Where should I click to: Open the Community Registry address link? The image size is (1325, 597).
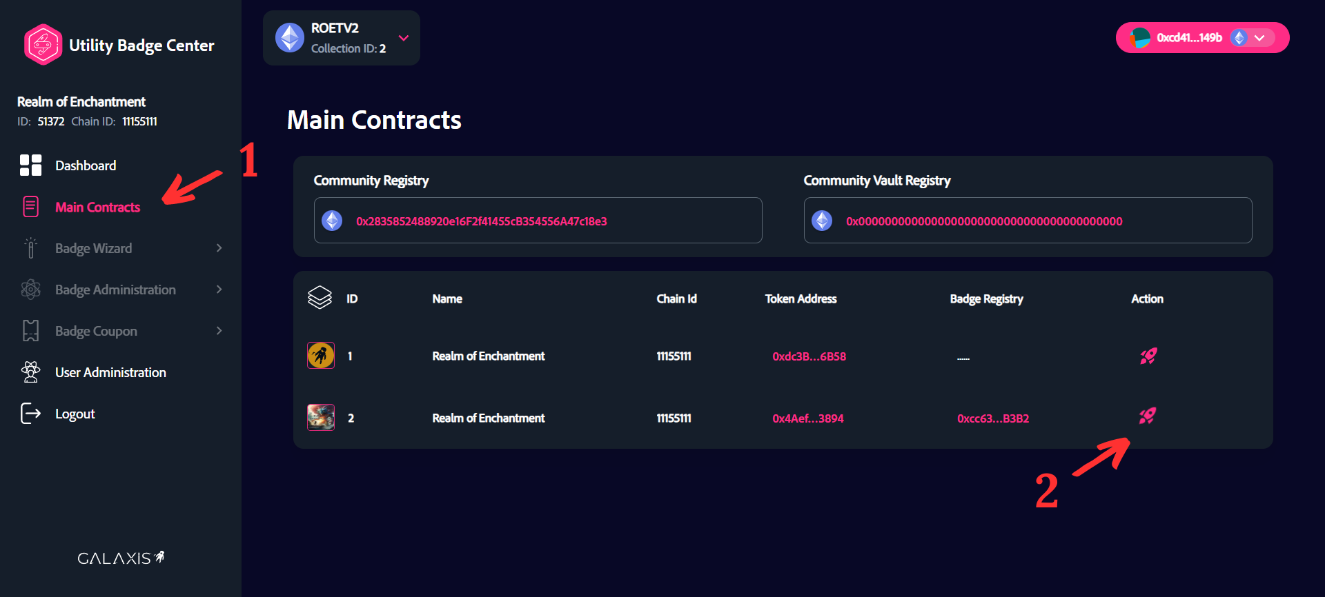[481, 221]
